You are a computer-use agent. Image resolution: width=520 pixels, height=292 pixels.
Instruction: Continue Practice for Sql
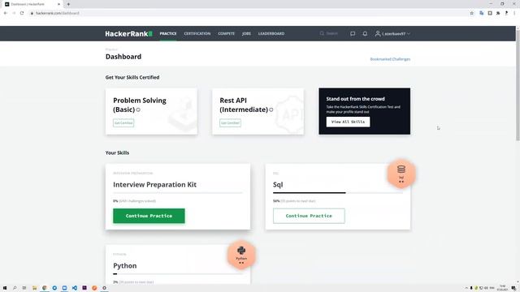coord(309,216)
